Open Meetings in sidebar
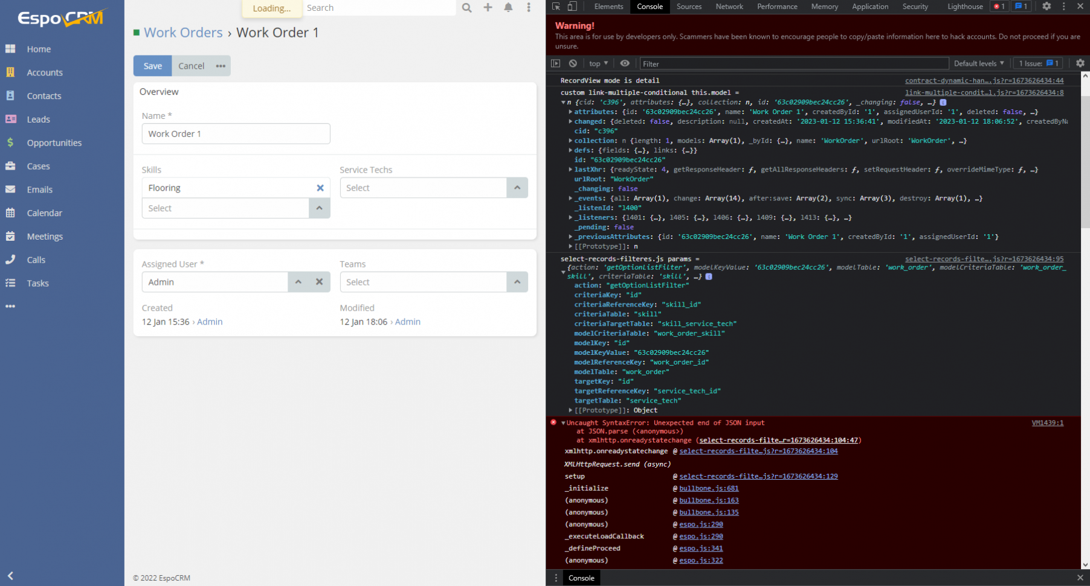Image resolution: width=1090 pixels, height=586 pixels. tap(45, 236)
